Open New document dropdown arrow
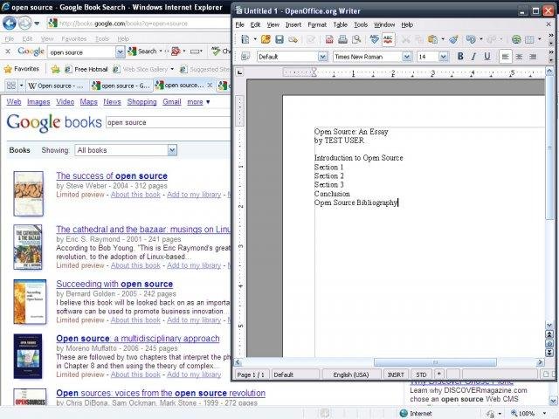559x419 pixels. tap(255, 39)
